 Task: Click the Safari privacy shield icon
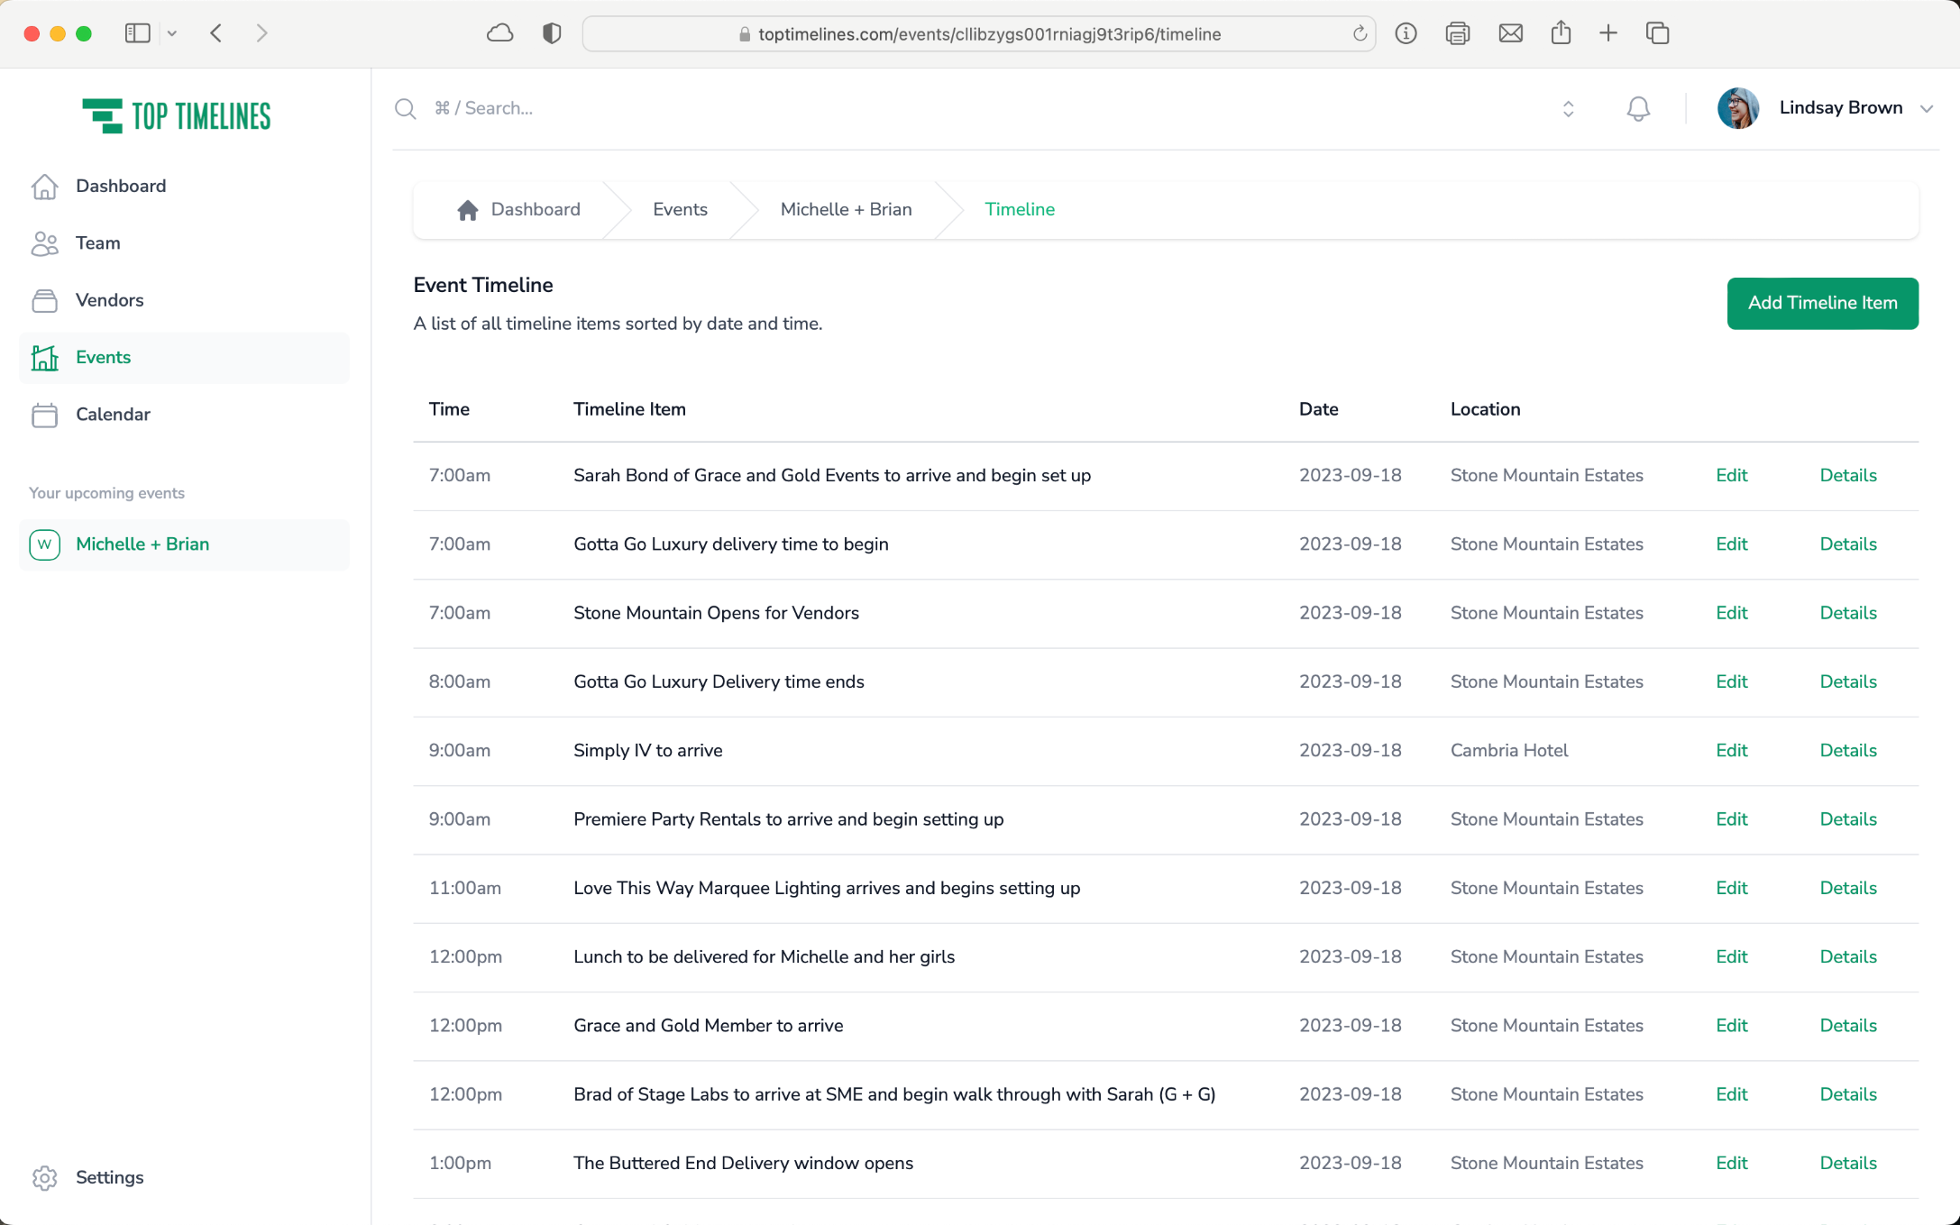pos(552,34)
